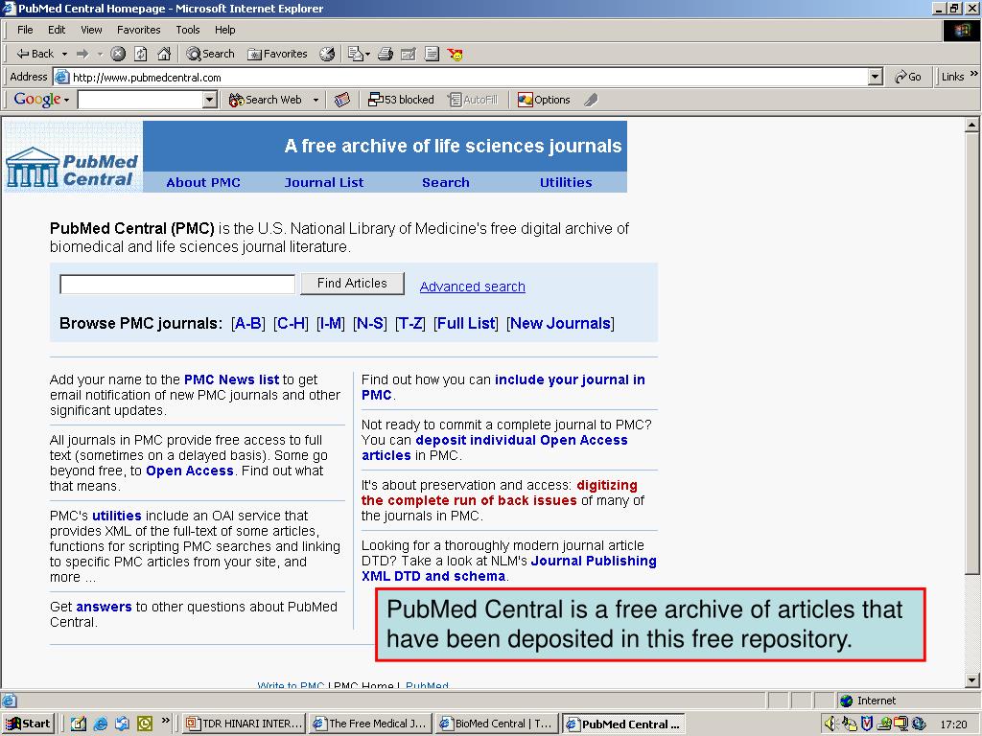982x736 pixels.
Task: Click the Open Access link
Action: tap(190, 471)
